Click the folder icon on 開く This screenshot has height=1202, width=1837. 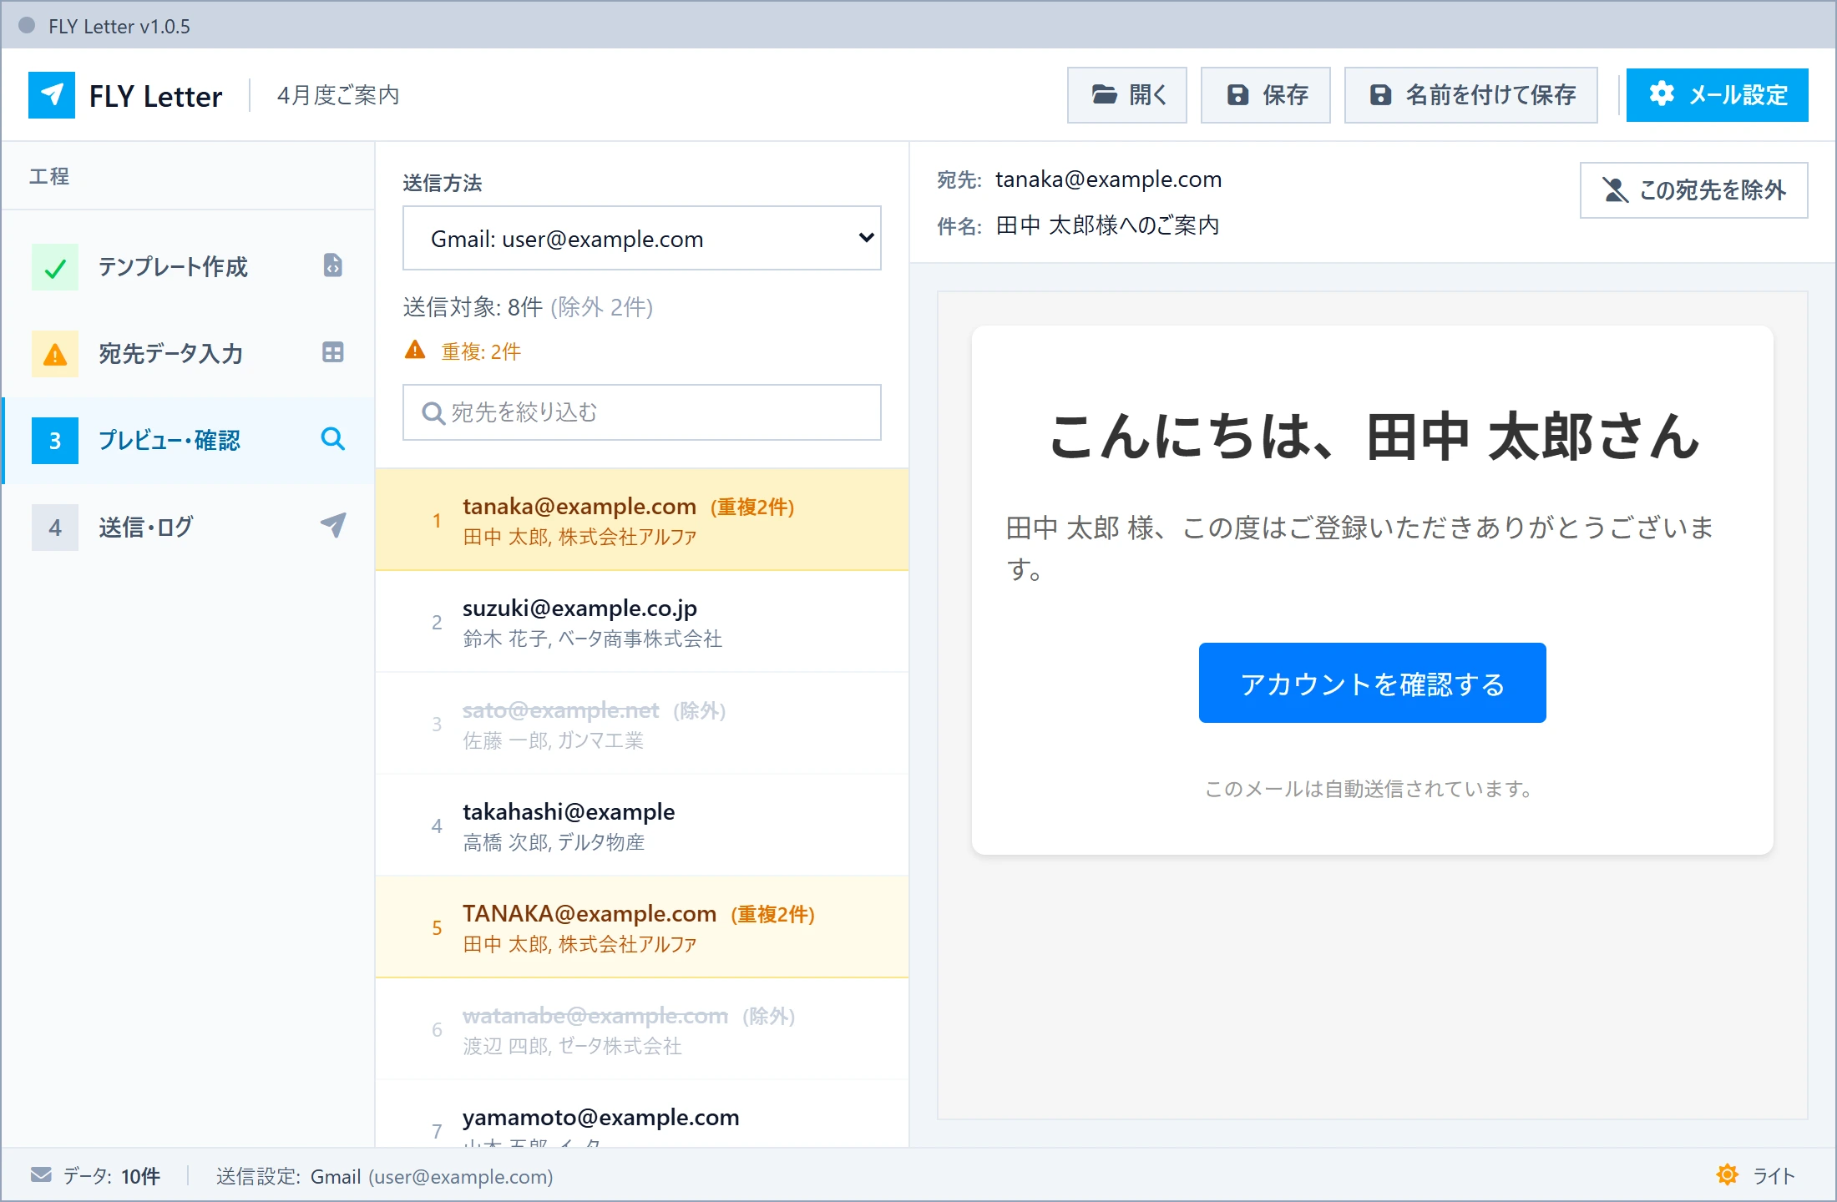coord(1105,95)
